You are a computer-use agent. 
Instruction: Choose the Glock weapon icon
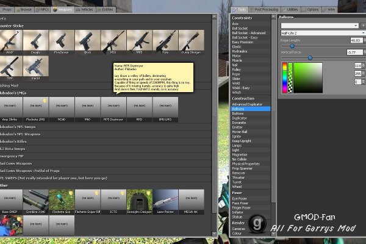coord(87,42)
